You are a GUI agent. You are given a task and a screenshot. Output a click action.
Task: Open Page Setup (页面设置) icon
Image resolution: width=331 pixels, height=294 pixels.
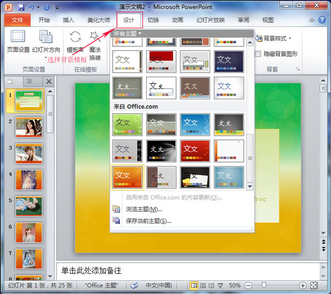click(x=18, y=41)
